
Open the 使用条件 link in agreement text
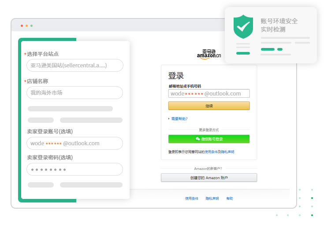(x=211, y=152)
